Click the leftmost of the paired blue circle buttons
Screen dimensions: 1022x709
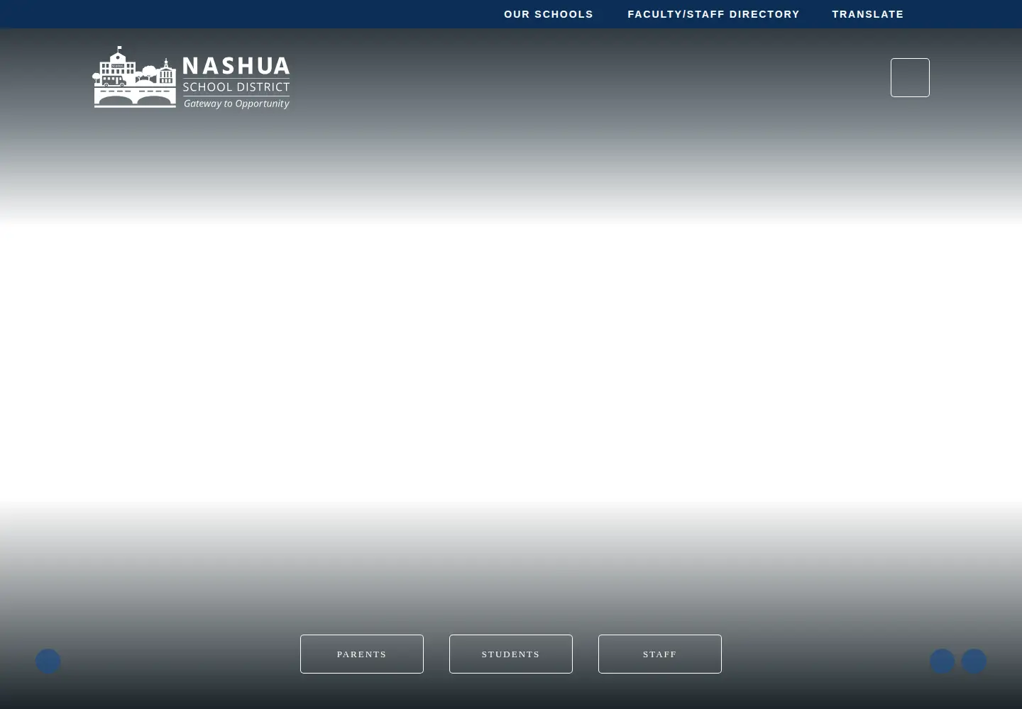coord(942,661)
